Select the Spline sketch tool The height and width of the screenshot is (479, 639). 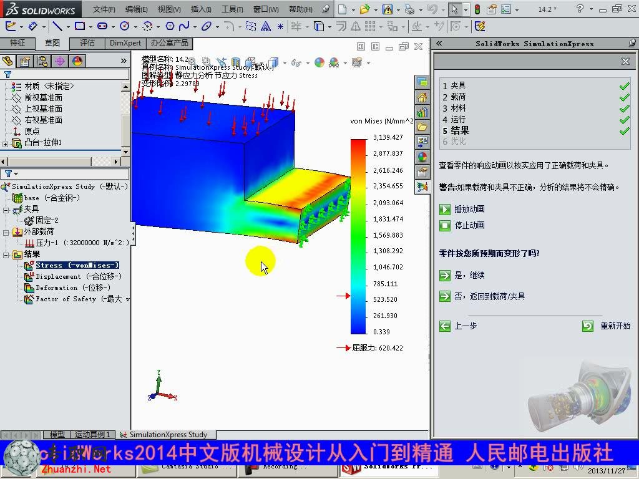(184, 27)
